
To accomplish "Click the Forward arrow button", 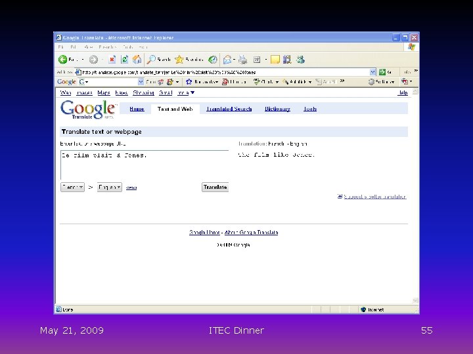I will pos(93,60).
